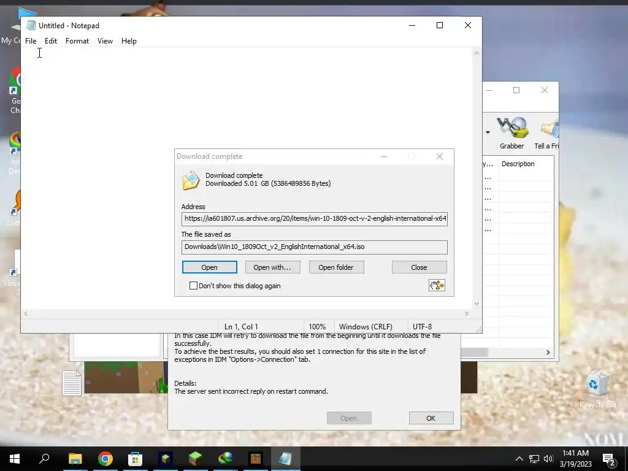Click OK in the IDM error dialog
The image size is (628, 471).
[431, 418]
